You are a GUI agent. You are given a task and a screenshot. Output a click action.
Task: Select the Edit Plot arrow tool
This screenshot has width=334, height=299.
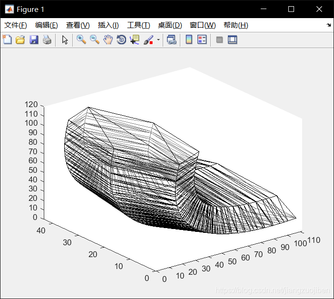pyautogui.click(x=65, y=40)
